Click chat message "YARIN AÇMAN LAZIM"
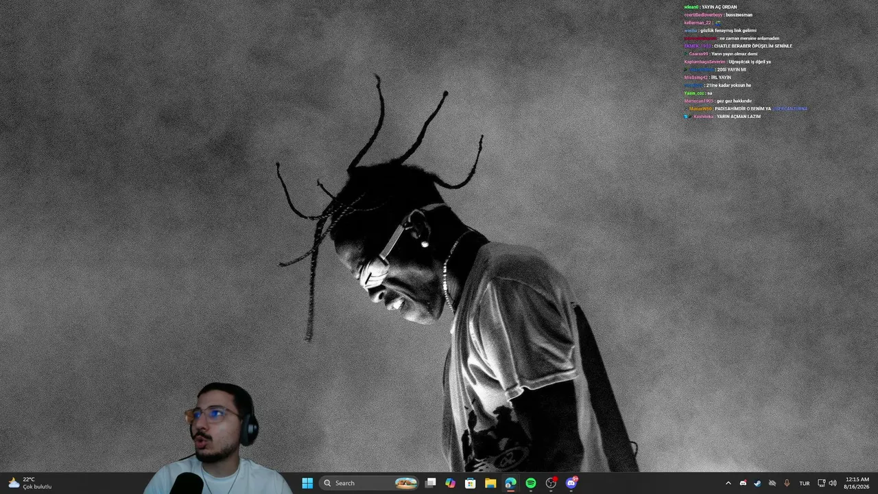 738,117
